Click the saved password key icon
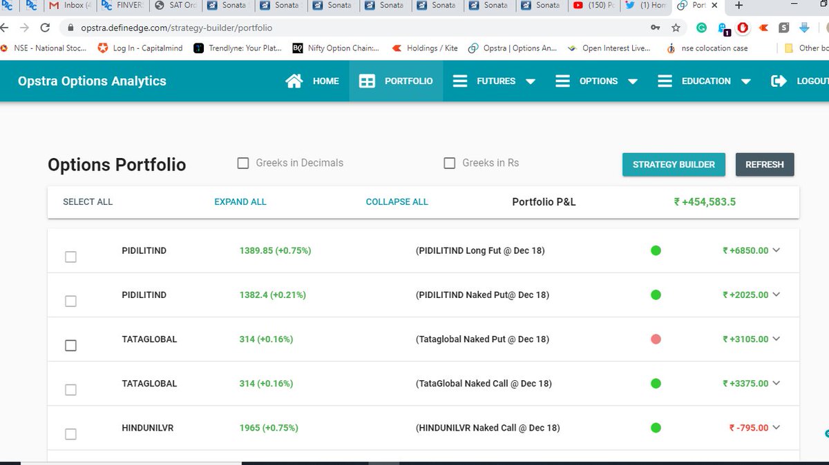This screenshot has height=465, width=829. 655,28
